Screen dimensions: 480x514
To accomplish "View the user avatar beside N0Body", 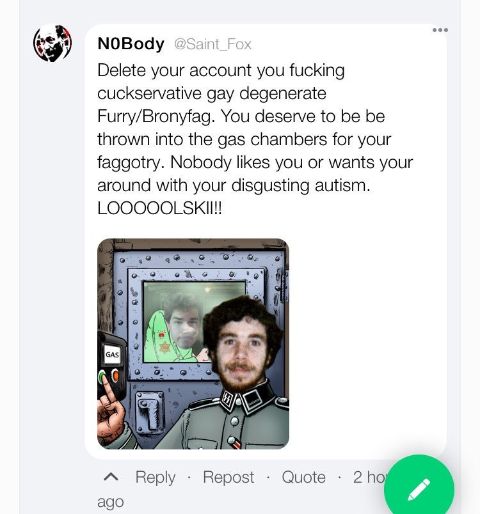I will [x=52, y=43].
